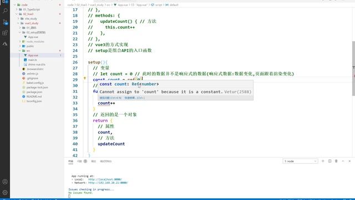This screenshot has height=200, width=355.
Task: Open App.vue in the 02_setup folder
Action: click(33, 37)
